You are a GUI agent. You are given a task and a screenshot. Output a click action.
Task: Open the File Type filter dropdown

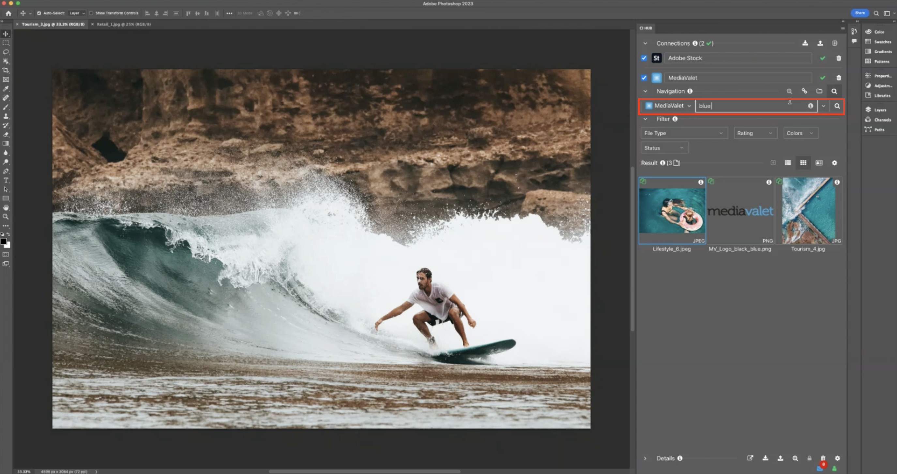point(684,133)
